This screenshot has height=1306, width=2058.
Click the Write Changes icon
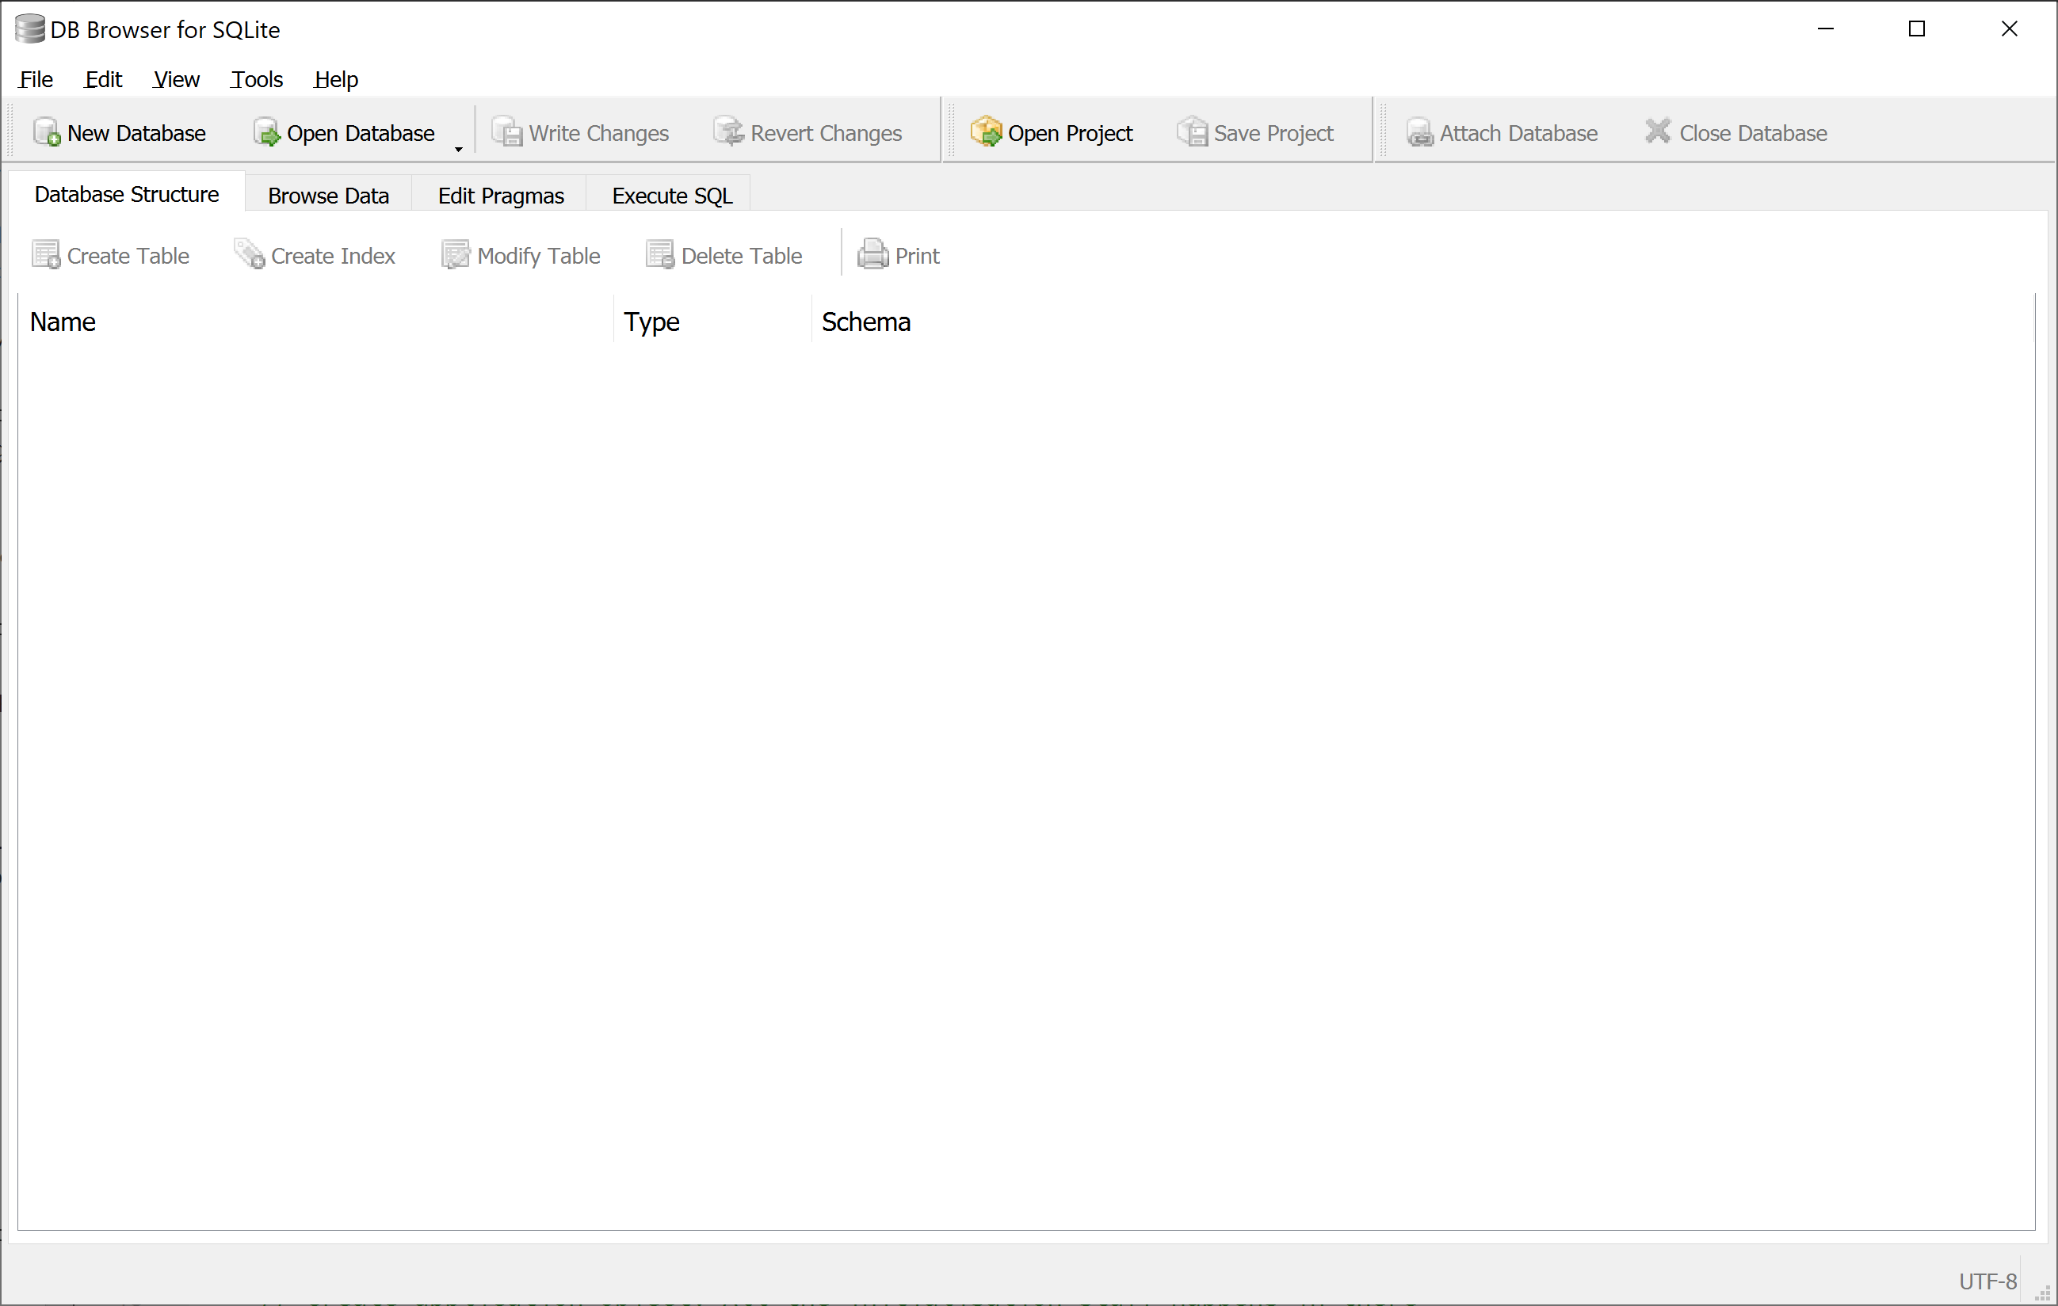[580, 132]
